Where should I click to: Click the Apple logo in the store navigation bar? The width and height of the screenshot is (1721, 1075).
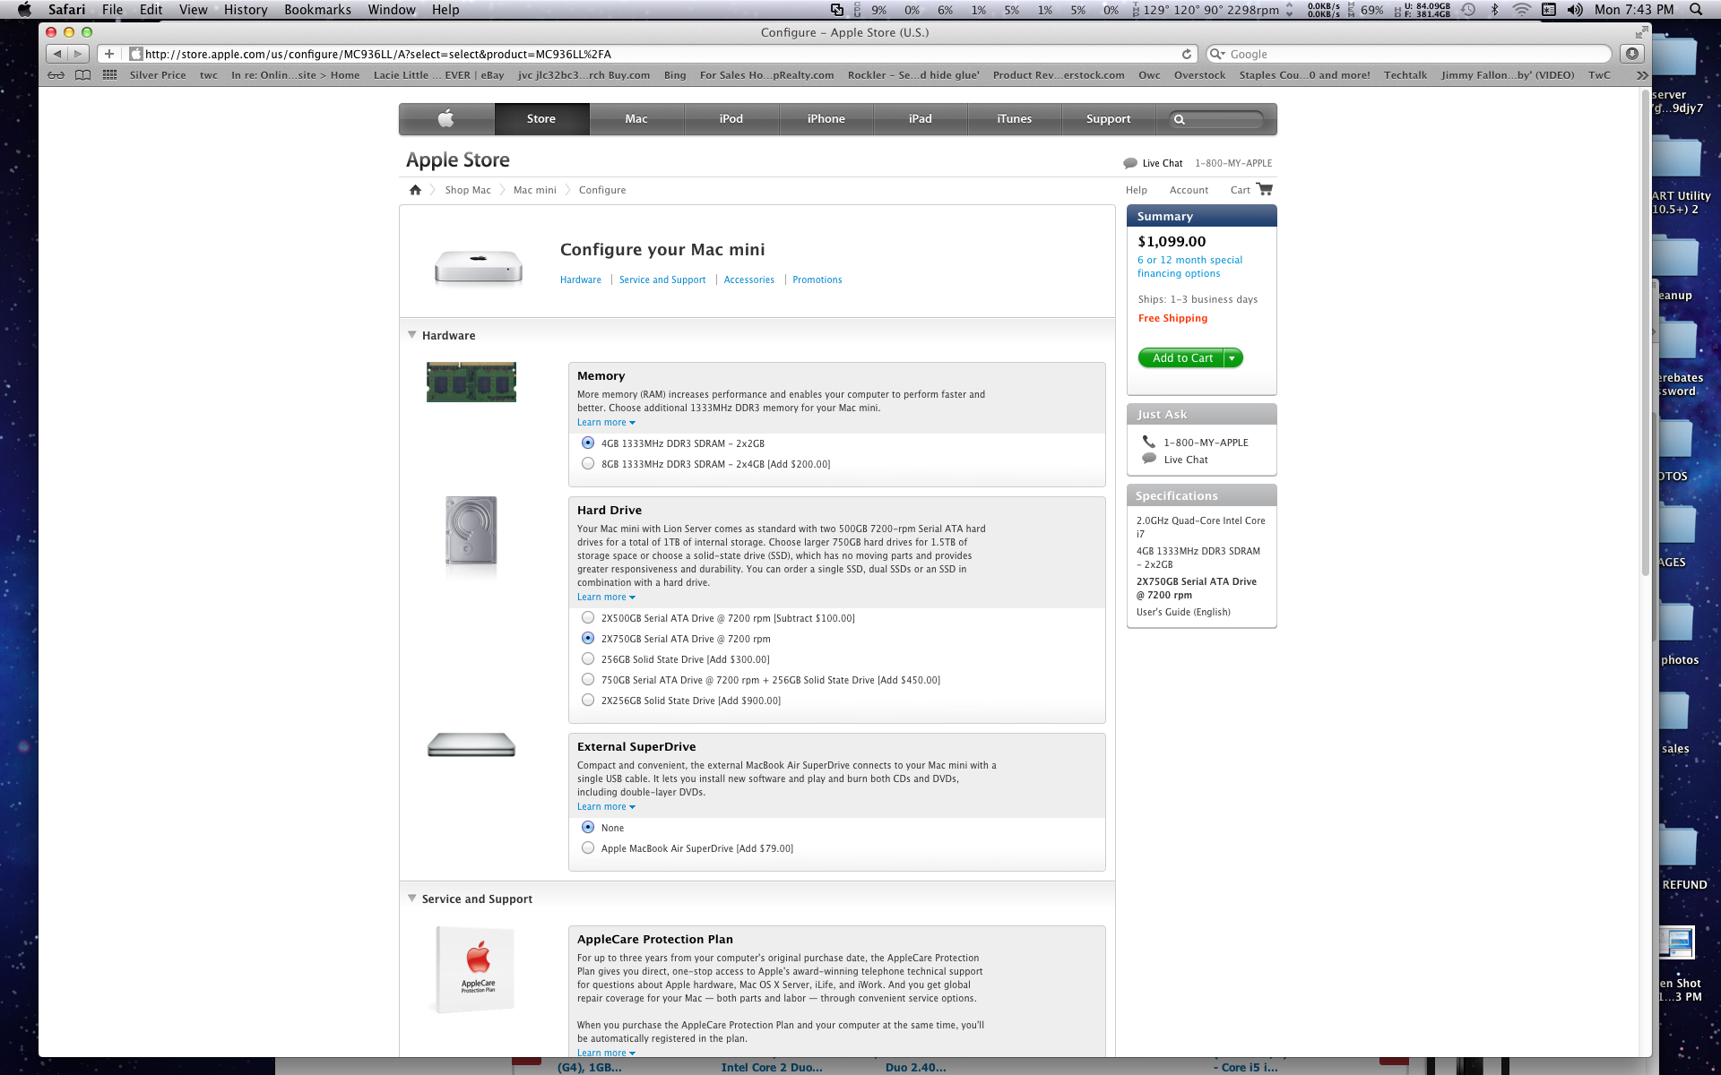(446, 118)
